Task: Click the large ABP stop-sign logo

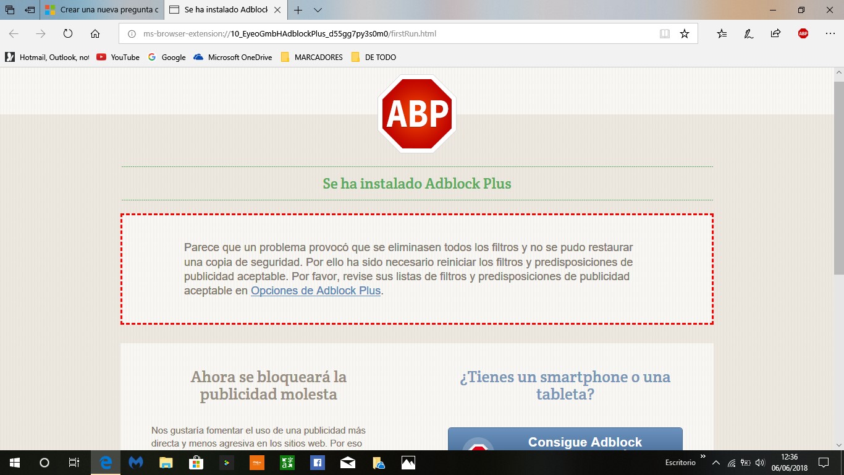Action: 417,113
